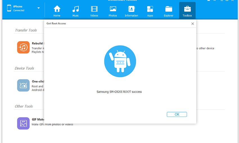This screenshot has height=143, width=239.
Task: Expand the connected device dropdown arrow
Action: [x=39, y=8]
